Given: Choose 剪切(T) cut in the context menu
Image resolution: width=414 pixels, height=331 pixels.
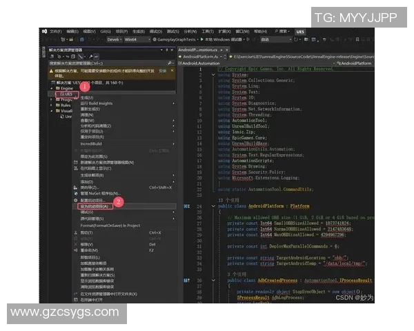Looking at the screenshot, I should tap(87, 232).
